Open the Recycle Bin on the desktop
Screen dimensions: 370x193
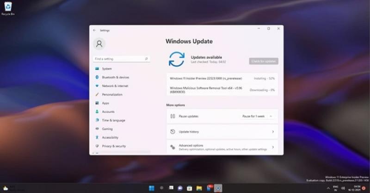coord(8,8)
